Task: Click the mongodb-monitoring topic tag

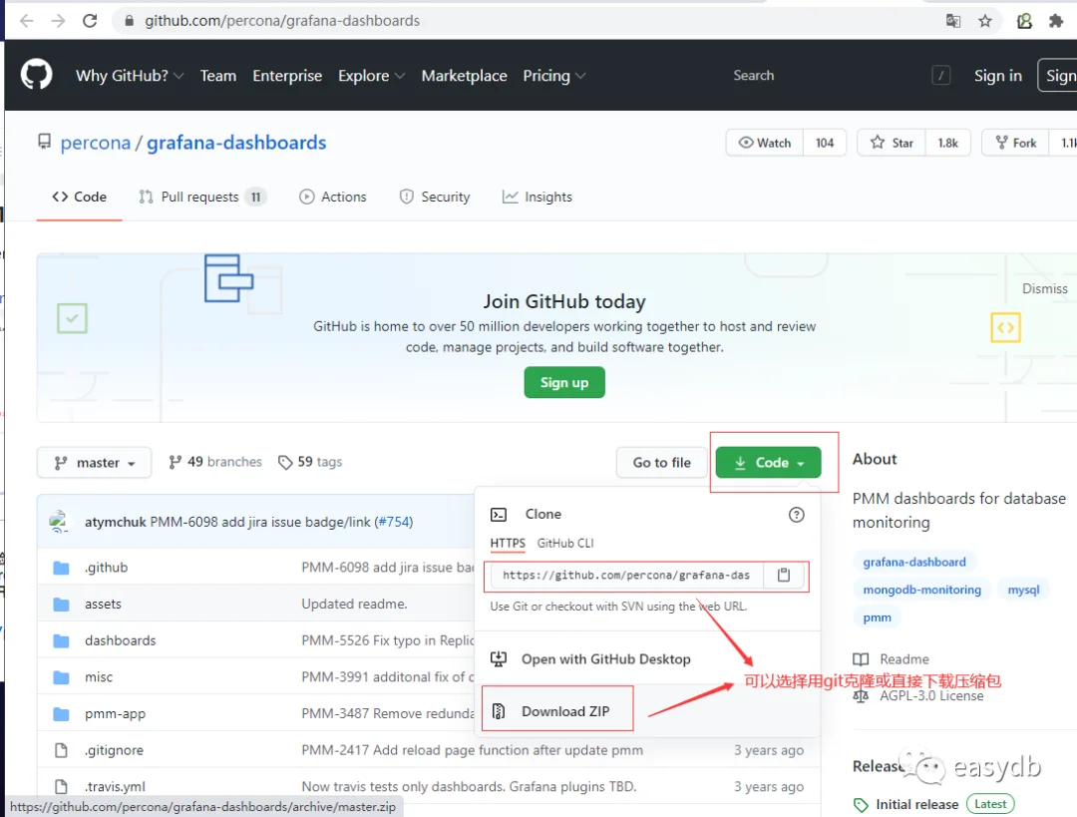Action: coord(921,590)
